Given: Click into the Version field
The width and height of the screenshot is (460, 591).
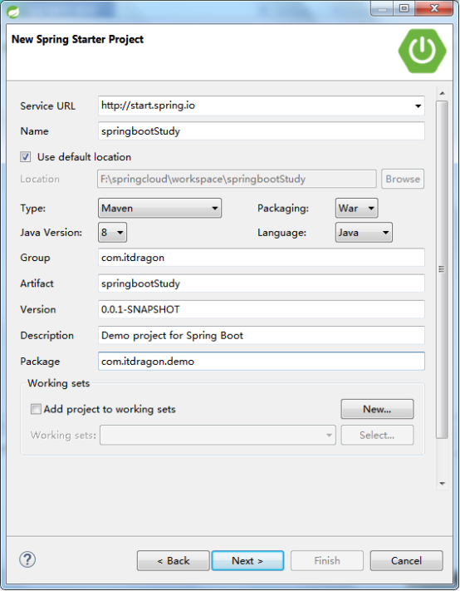Looking at the screenshot, I should click(x=262, y=309).
